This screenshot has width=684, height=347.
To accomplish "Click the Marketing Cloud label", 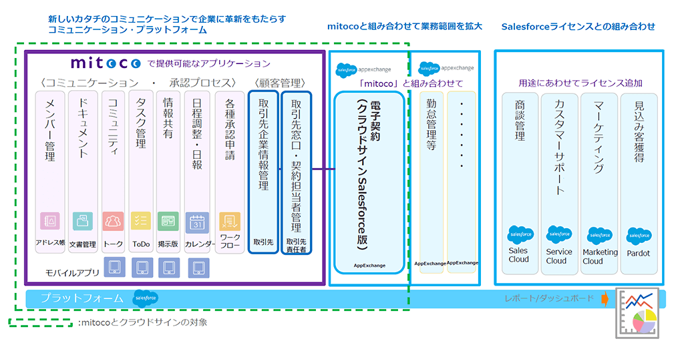I will [x=601, y=257].
